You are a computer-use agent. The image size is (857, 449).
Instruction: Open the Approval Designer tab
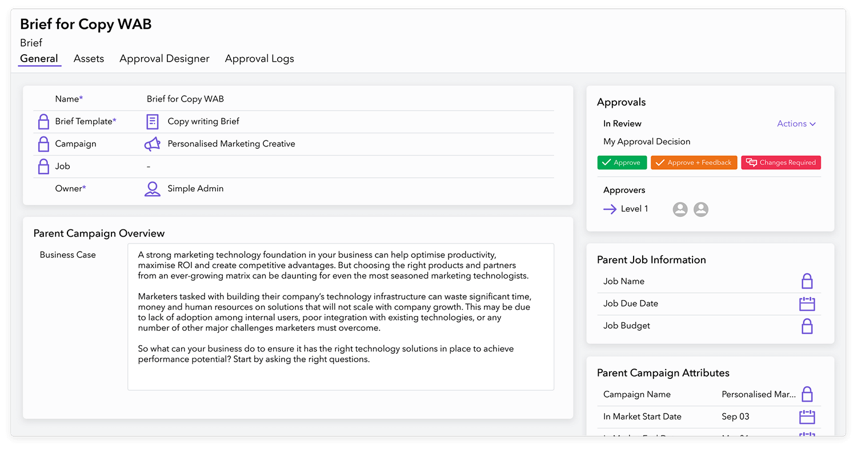[x=165, y=59]
